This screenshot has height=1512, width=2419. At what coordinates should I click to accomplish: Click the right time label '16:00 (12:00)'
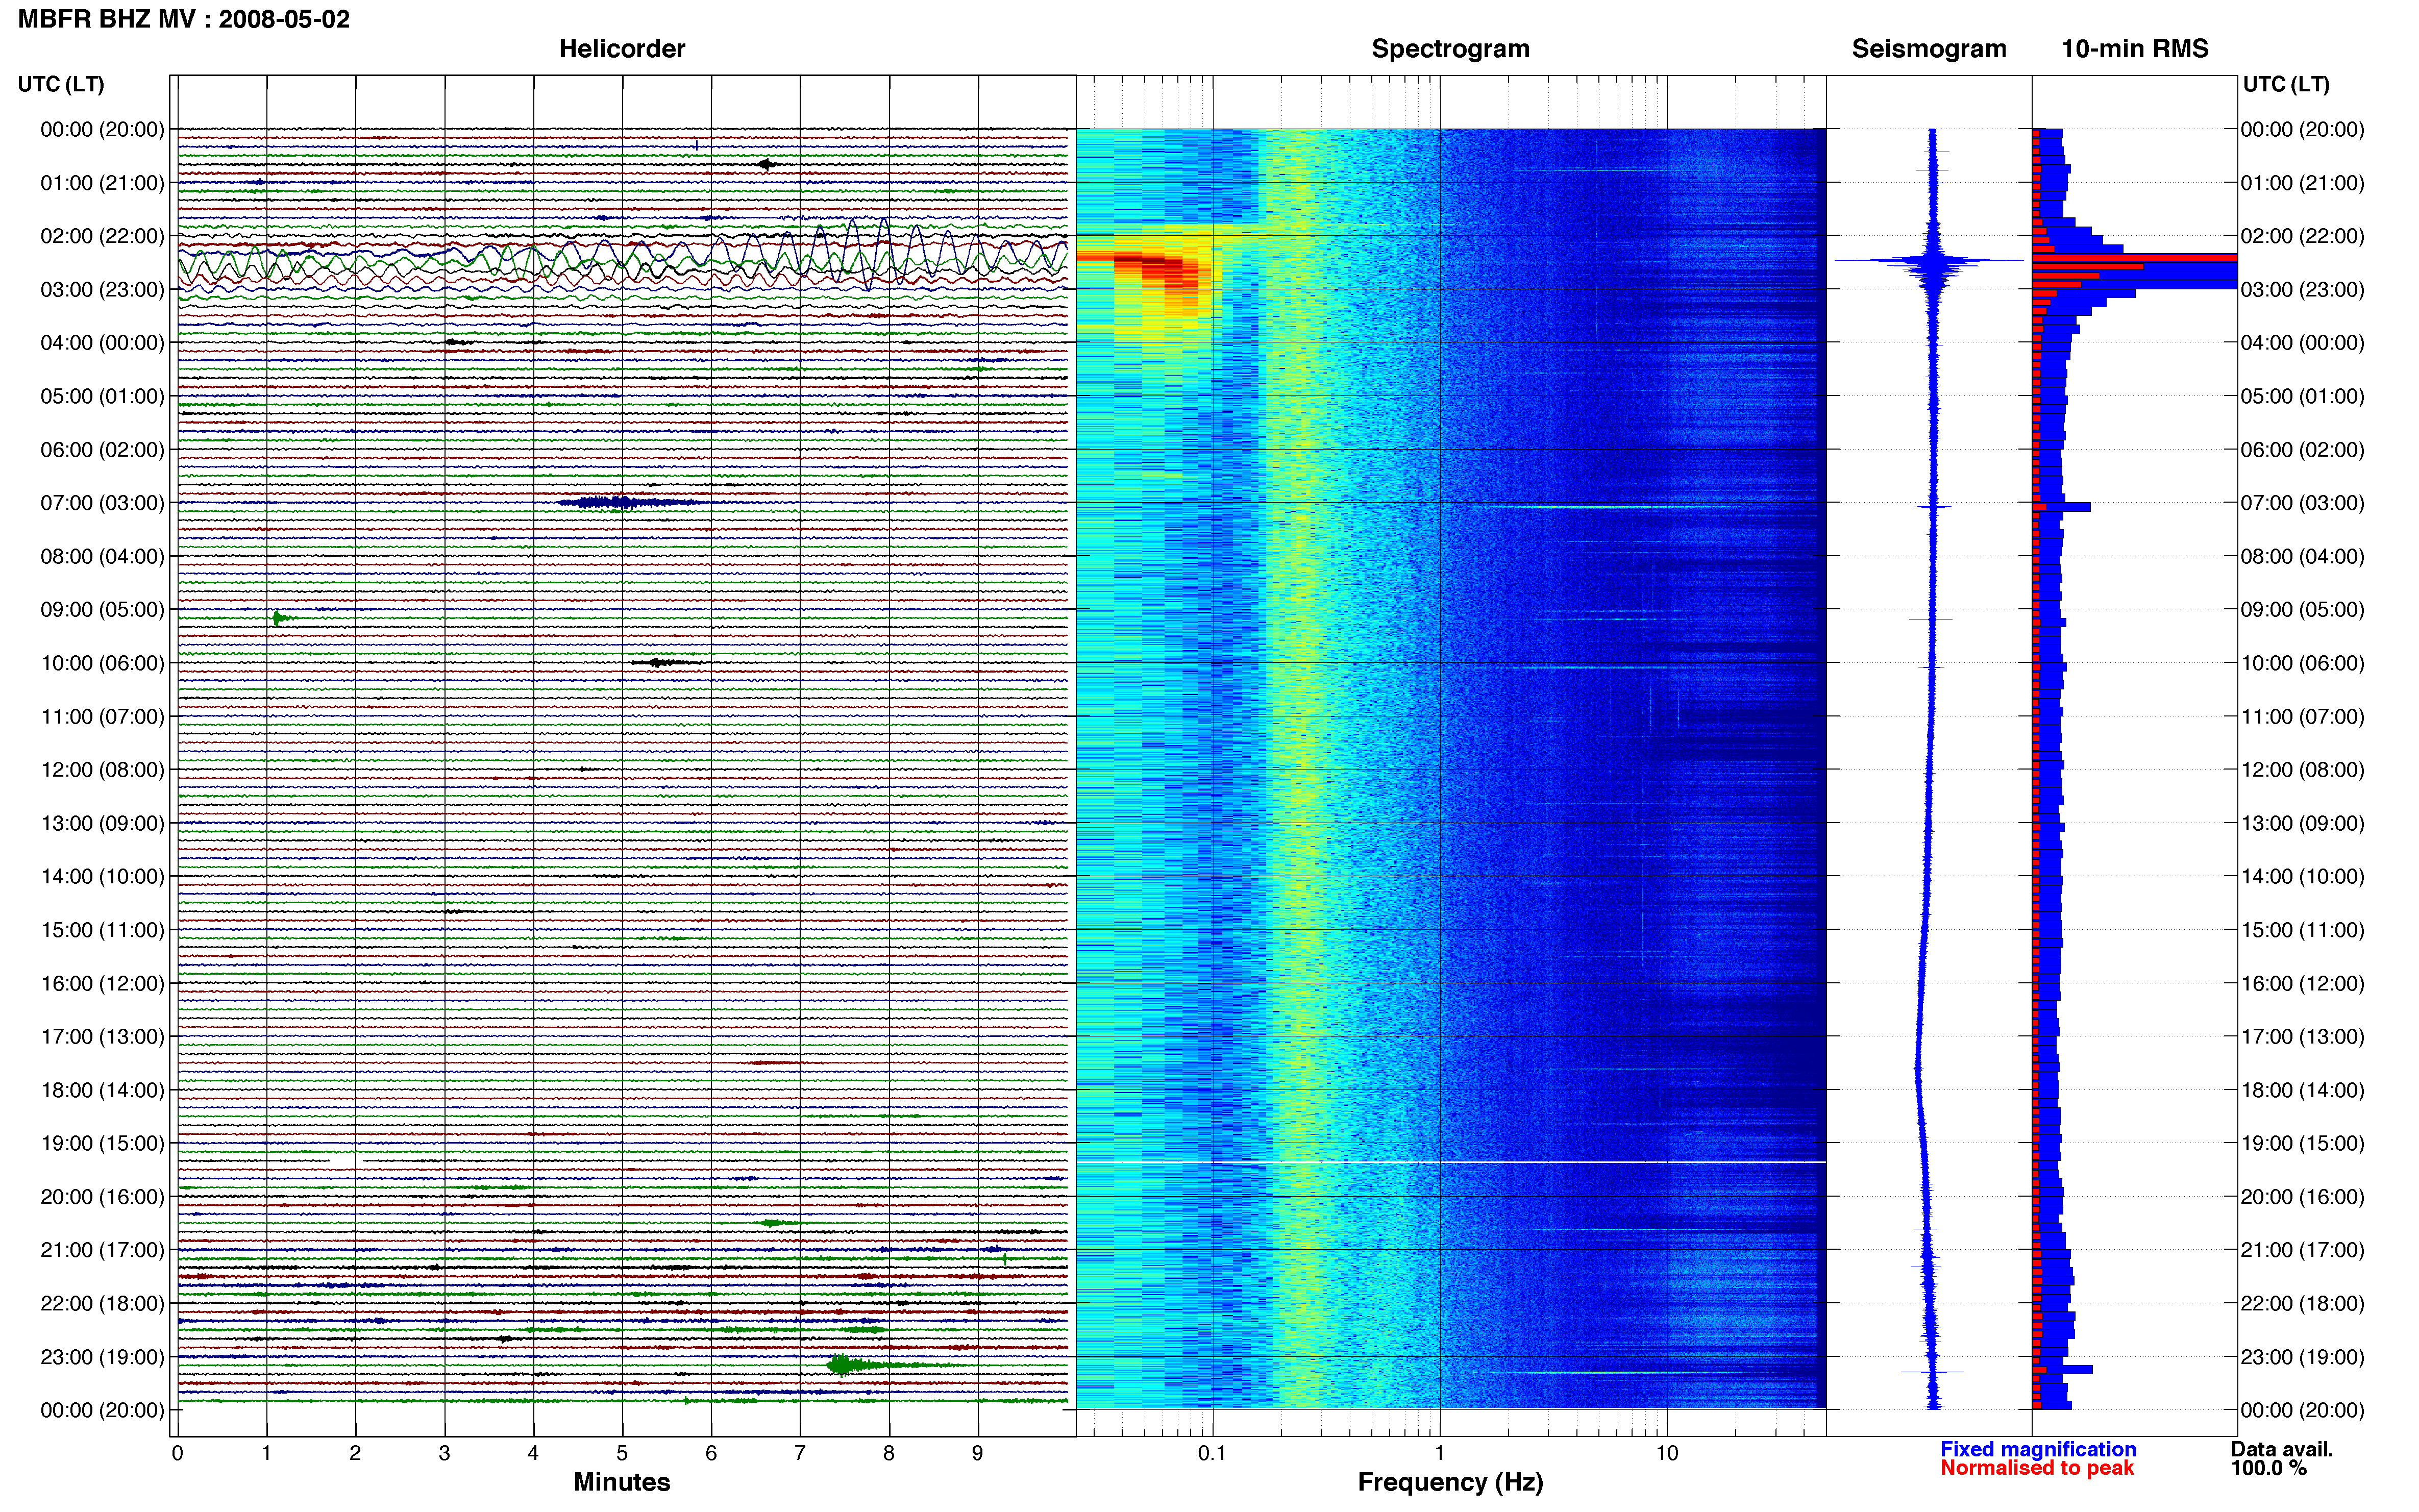(x=2302, y=984)
